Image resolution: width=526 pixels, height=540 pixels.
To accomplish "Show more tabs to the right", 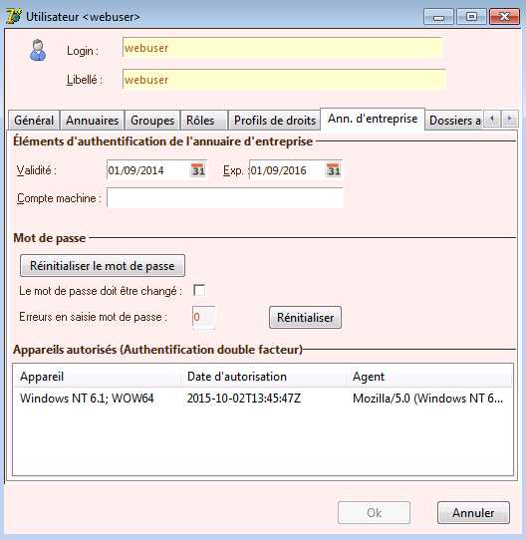I will tap(509, 119).
